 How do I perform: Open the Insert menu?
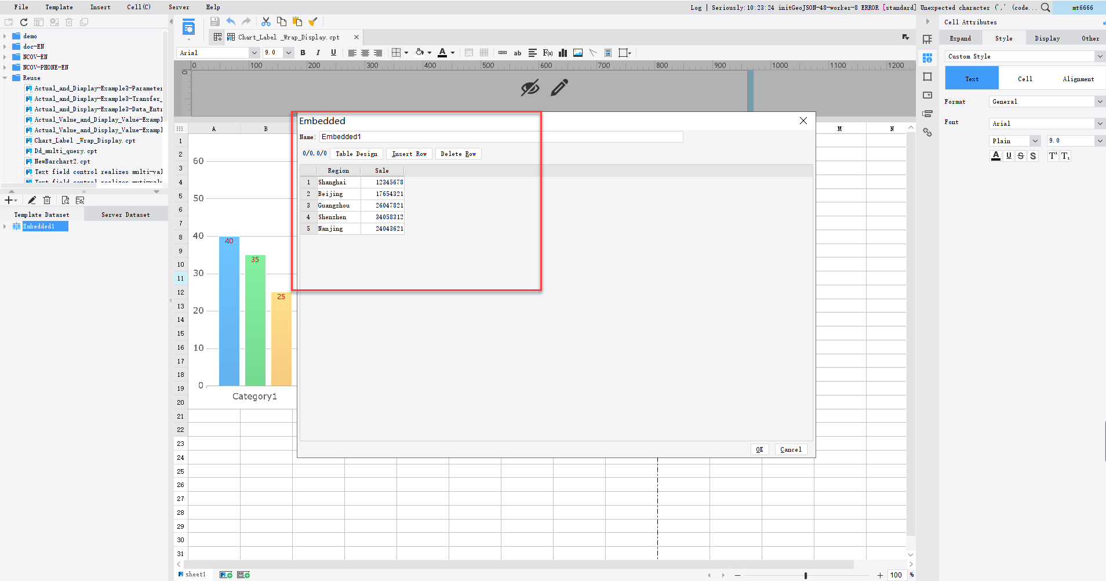(x=100, y=7)
